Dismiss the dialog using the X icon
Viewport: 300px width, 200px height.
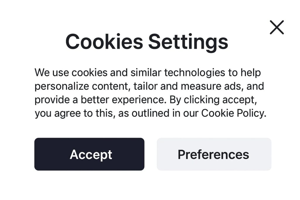tap(277, 28)
